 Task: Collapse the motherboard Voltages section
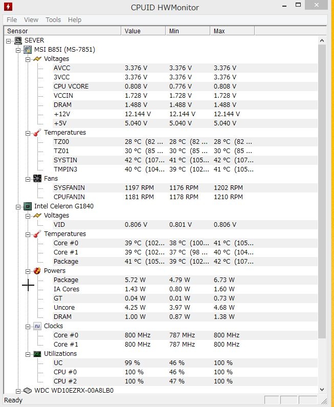[x=28, y=59]
